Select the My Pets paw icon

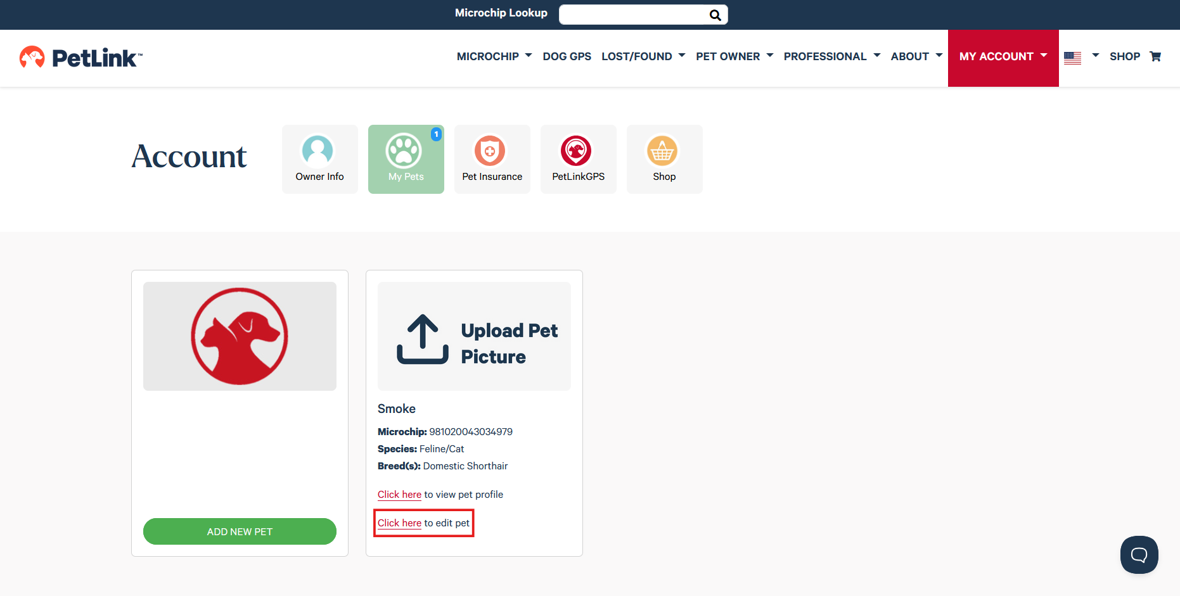(x=404, y=151)
